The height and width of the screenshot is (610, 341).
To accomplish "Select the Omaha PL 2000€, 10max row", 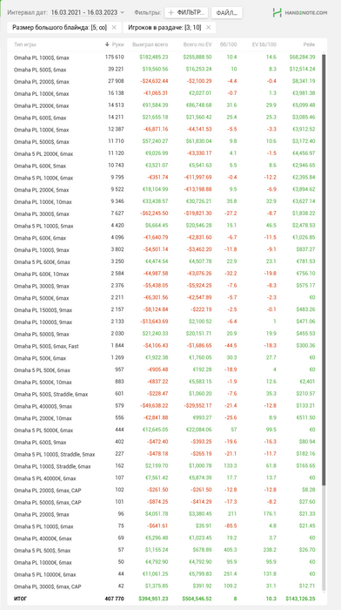I will [x=164, y=418].
